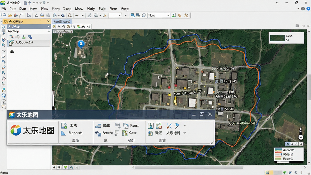Image resolution: width=311 pixels, height=175 pixels.
Task: Open the File menu
Action: (4, 9)
